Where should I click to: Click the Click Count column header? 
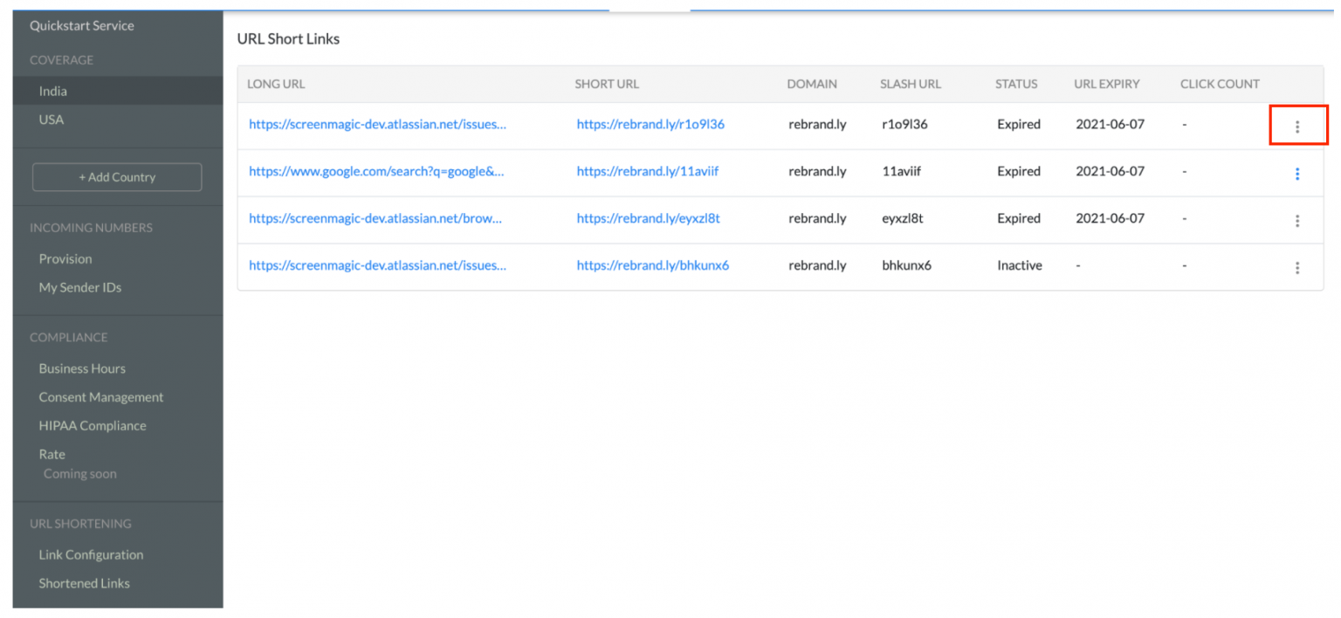click(x=1219, y=84)
